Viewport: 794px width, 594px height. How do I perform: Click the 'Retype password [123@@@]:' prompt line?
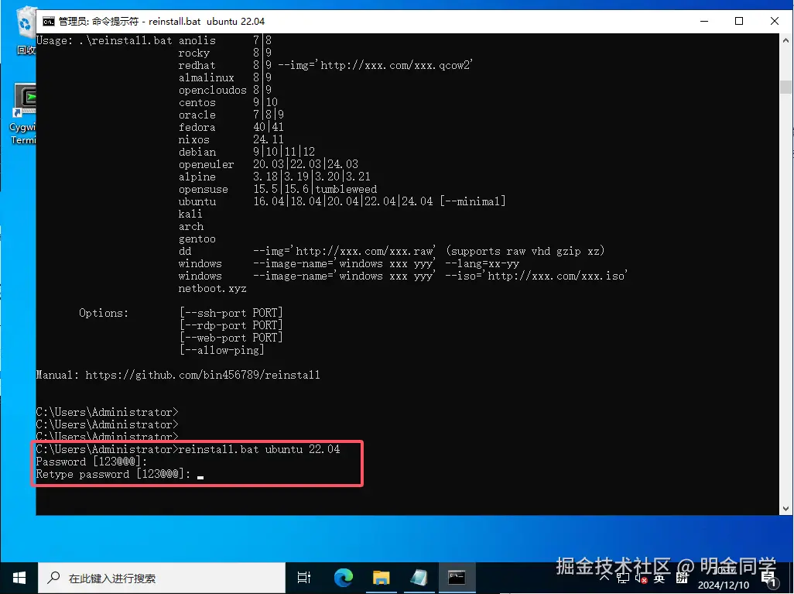point(114,475)
